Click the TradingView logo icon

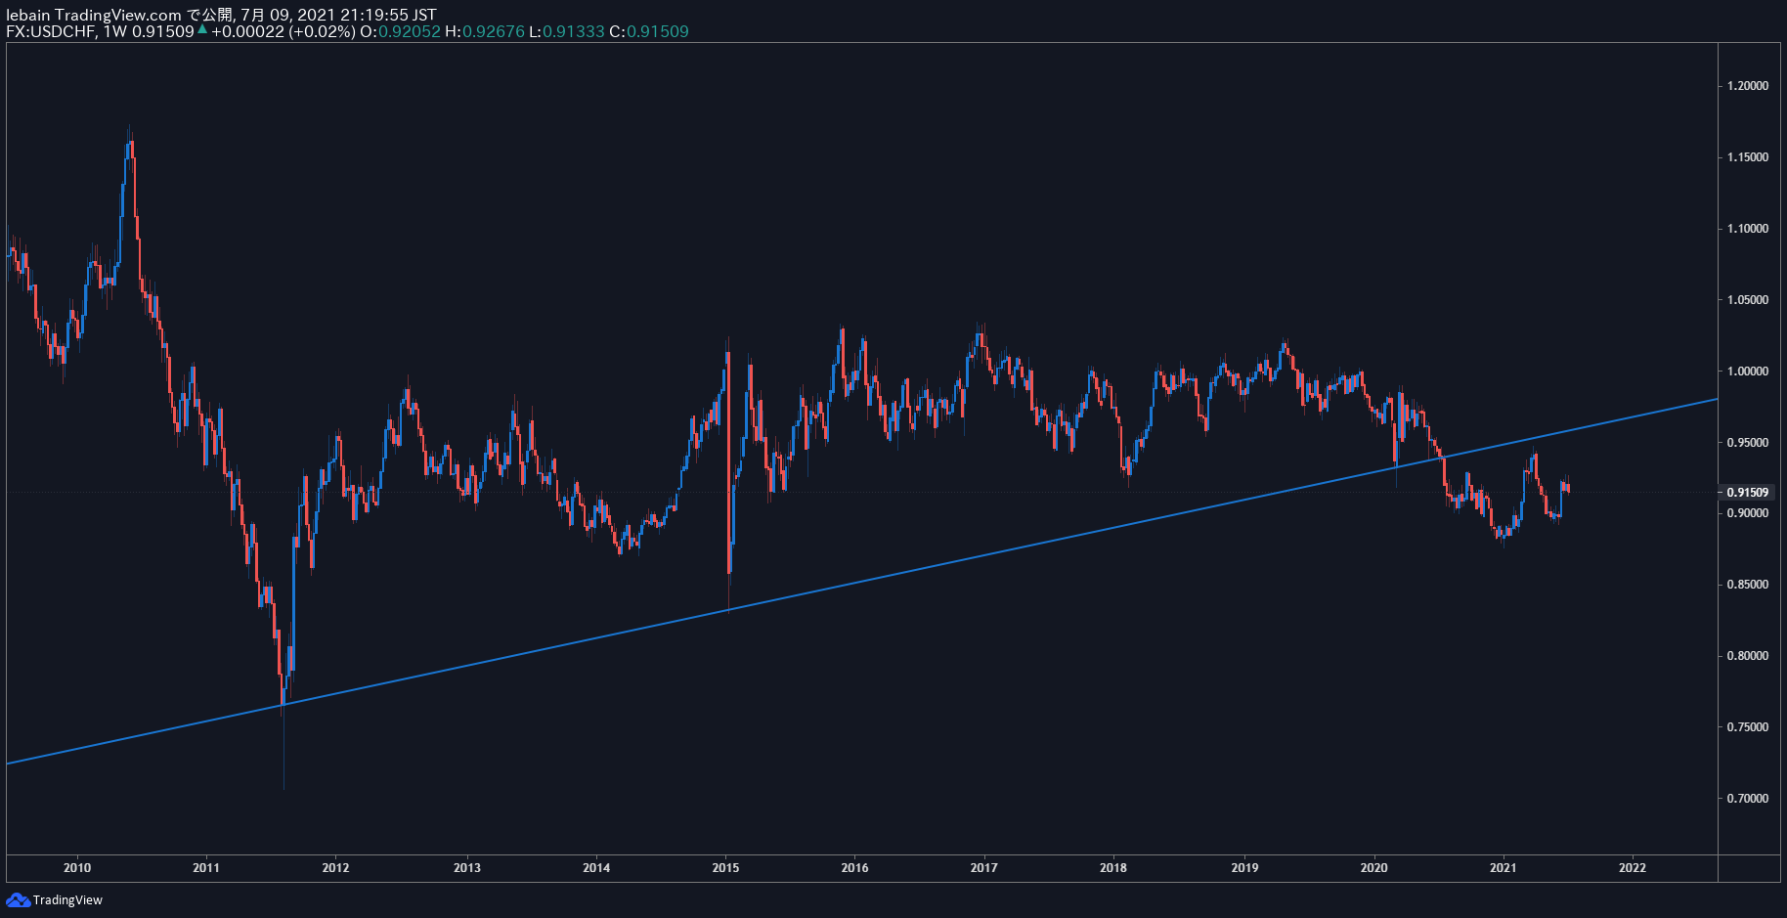pos(18,899)
